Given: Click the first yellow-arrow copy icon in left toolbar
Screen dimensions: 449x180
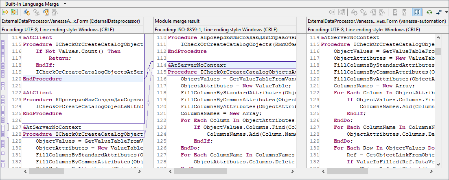Looking at the screenshot, I should pyautogui.click(x=5, y=12).
